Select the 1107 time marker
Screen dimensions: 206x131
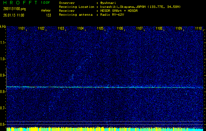140,28
